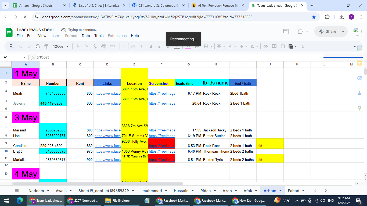Select the 3 May date cell

(x=26, y=117)
